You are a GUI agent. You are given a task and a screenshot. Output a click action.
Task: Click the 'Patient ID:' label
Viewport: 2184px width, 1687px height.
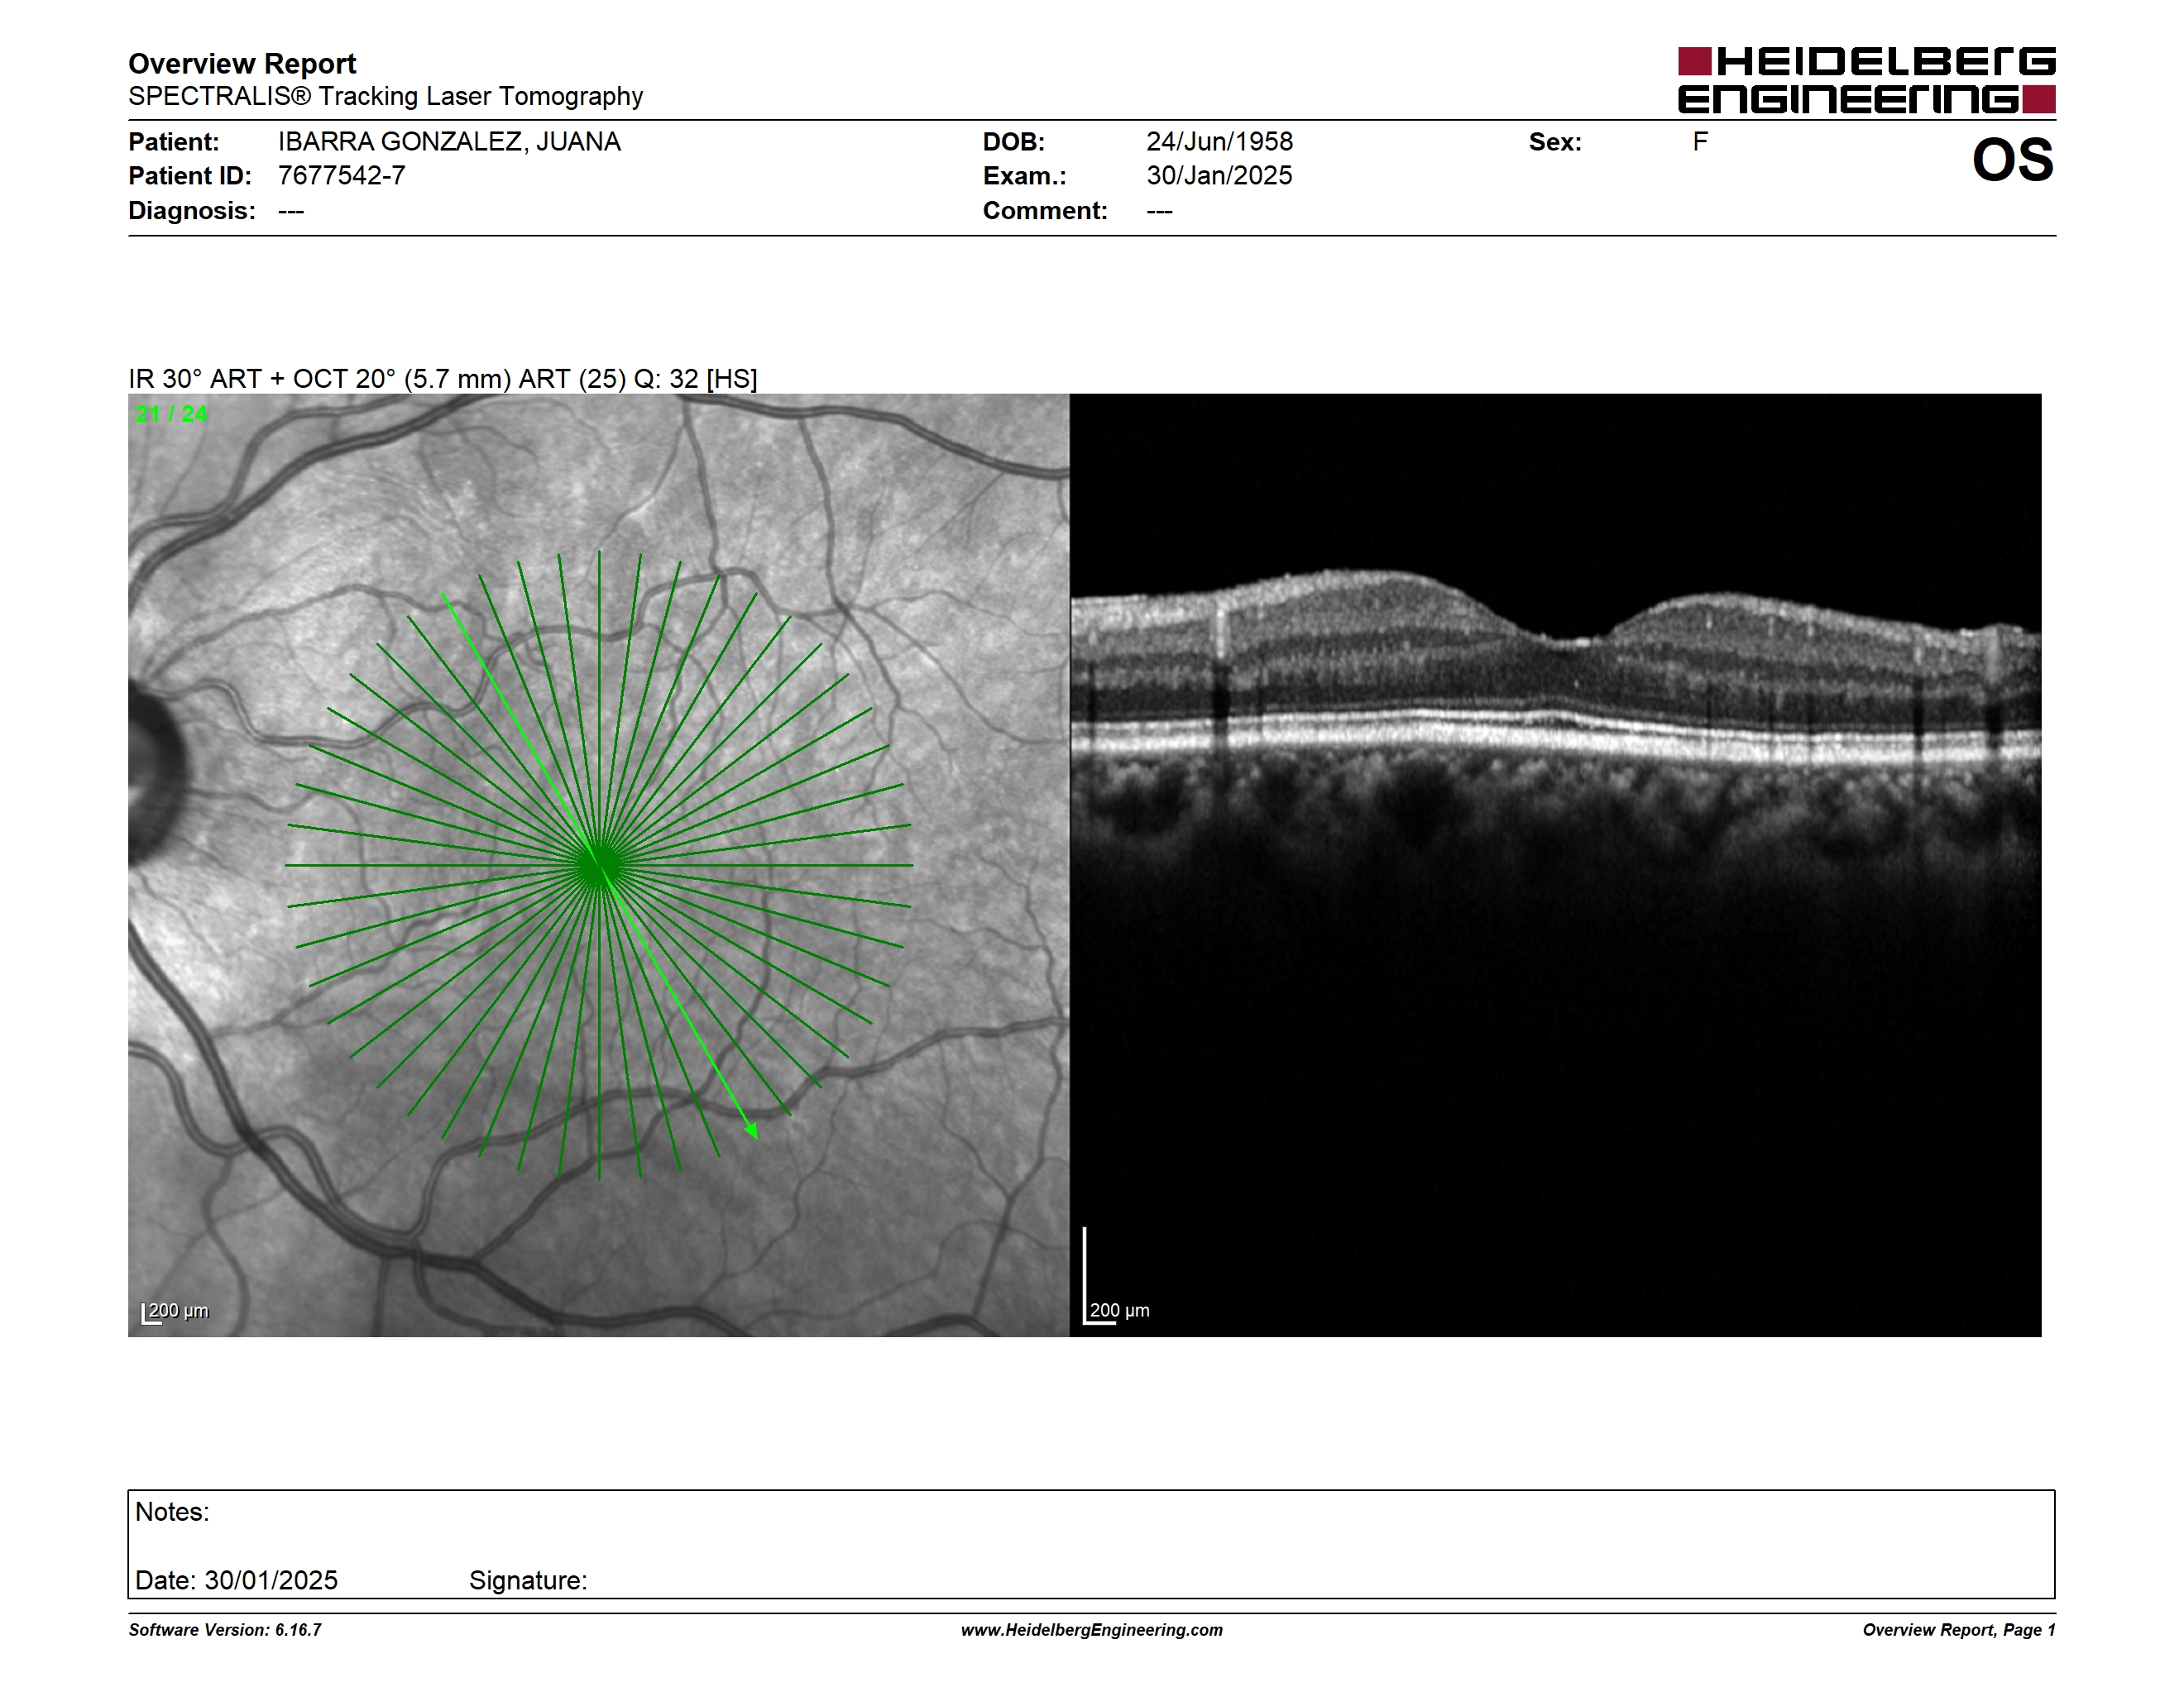[x=189, y=176]
